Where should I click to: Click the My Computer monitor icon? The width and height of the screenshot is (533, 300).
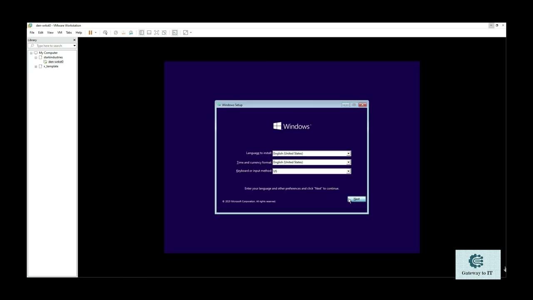tap(36, 53)
